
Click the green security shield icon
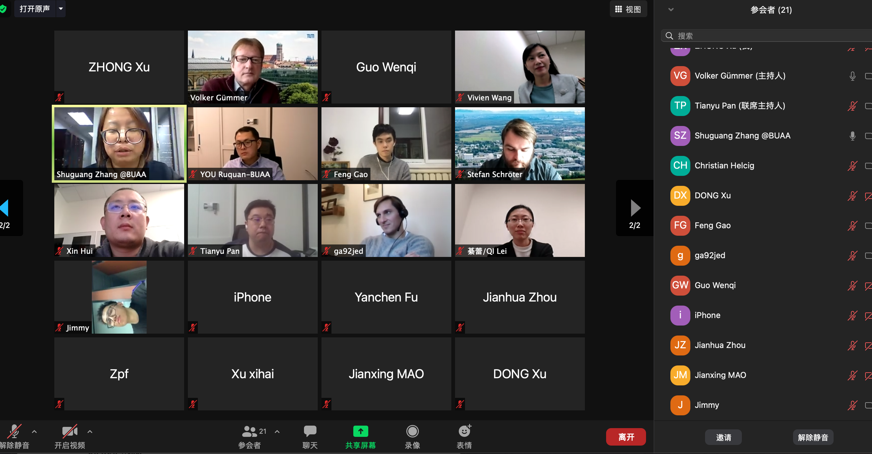tap(3, 9)
